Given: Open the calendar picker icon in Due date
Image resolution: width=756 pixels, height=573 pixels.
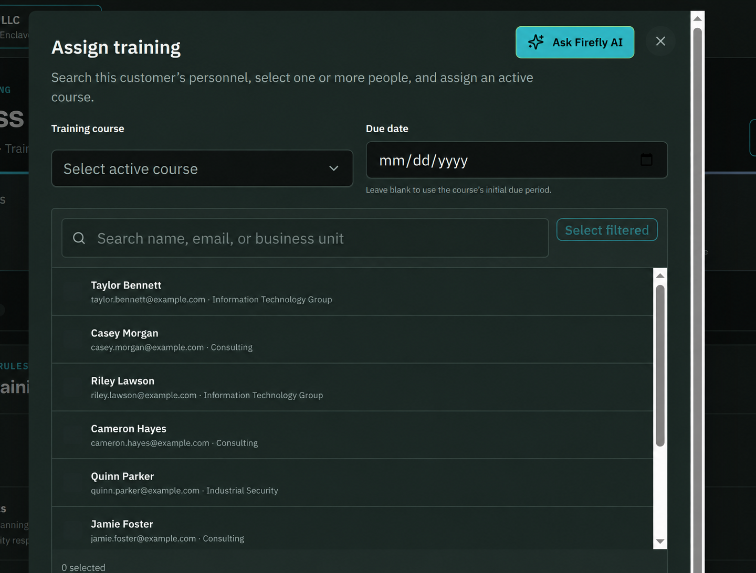Looking at the screenshot, I should [x=646, y=160].
